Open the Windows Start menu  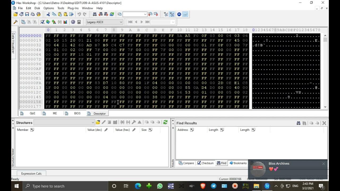click(x=16, y=186)
